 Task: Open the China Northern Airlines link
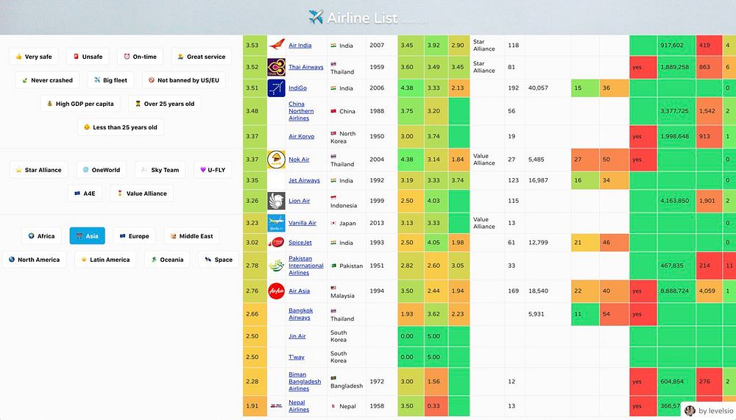tap(301, 111)
